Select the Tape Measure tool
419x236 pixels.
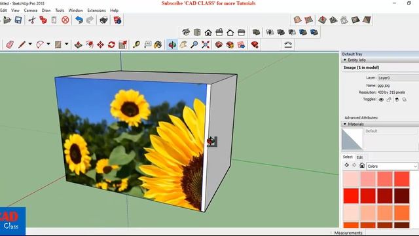(136, 45)
